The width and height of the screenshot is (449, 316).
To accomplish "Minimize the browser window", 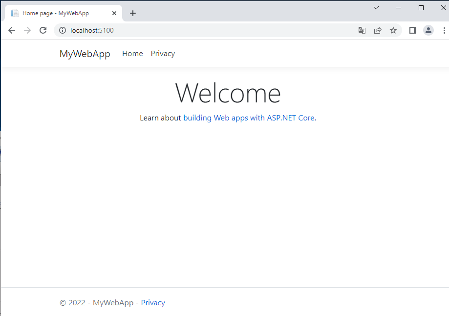I will pos(399,8).
